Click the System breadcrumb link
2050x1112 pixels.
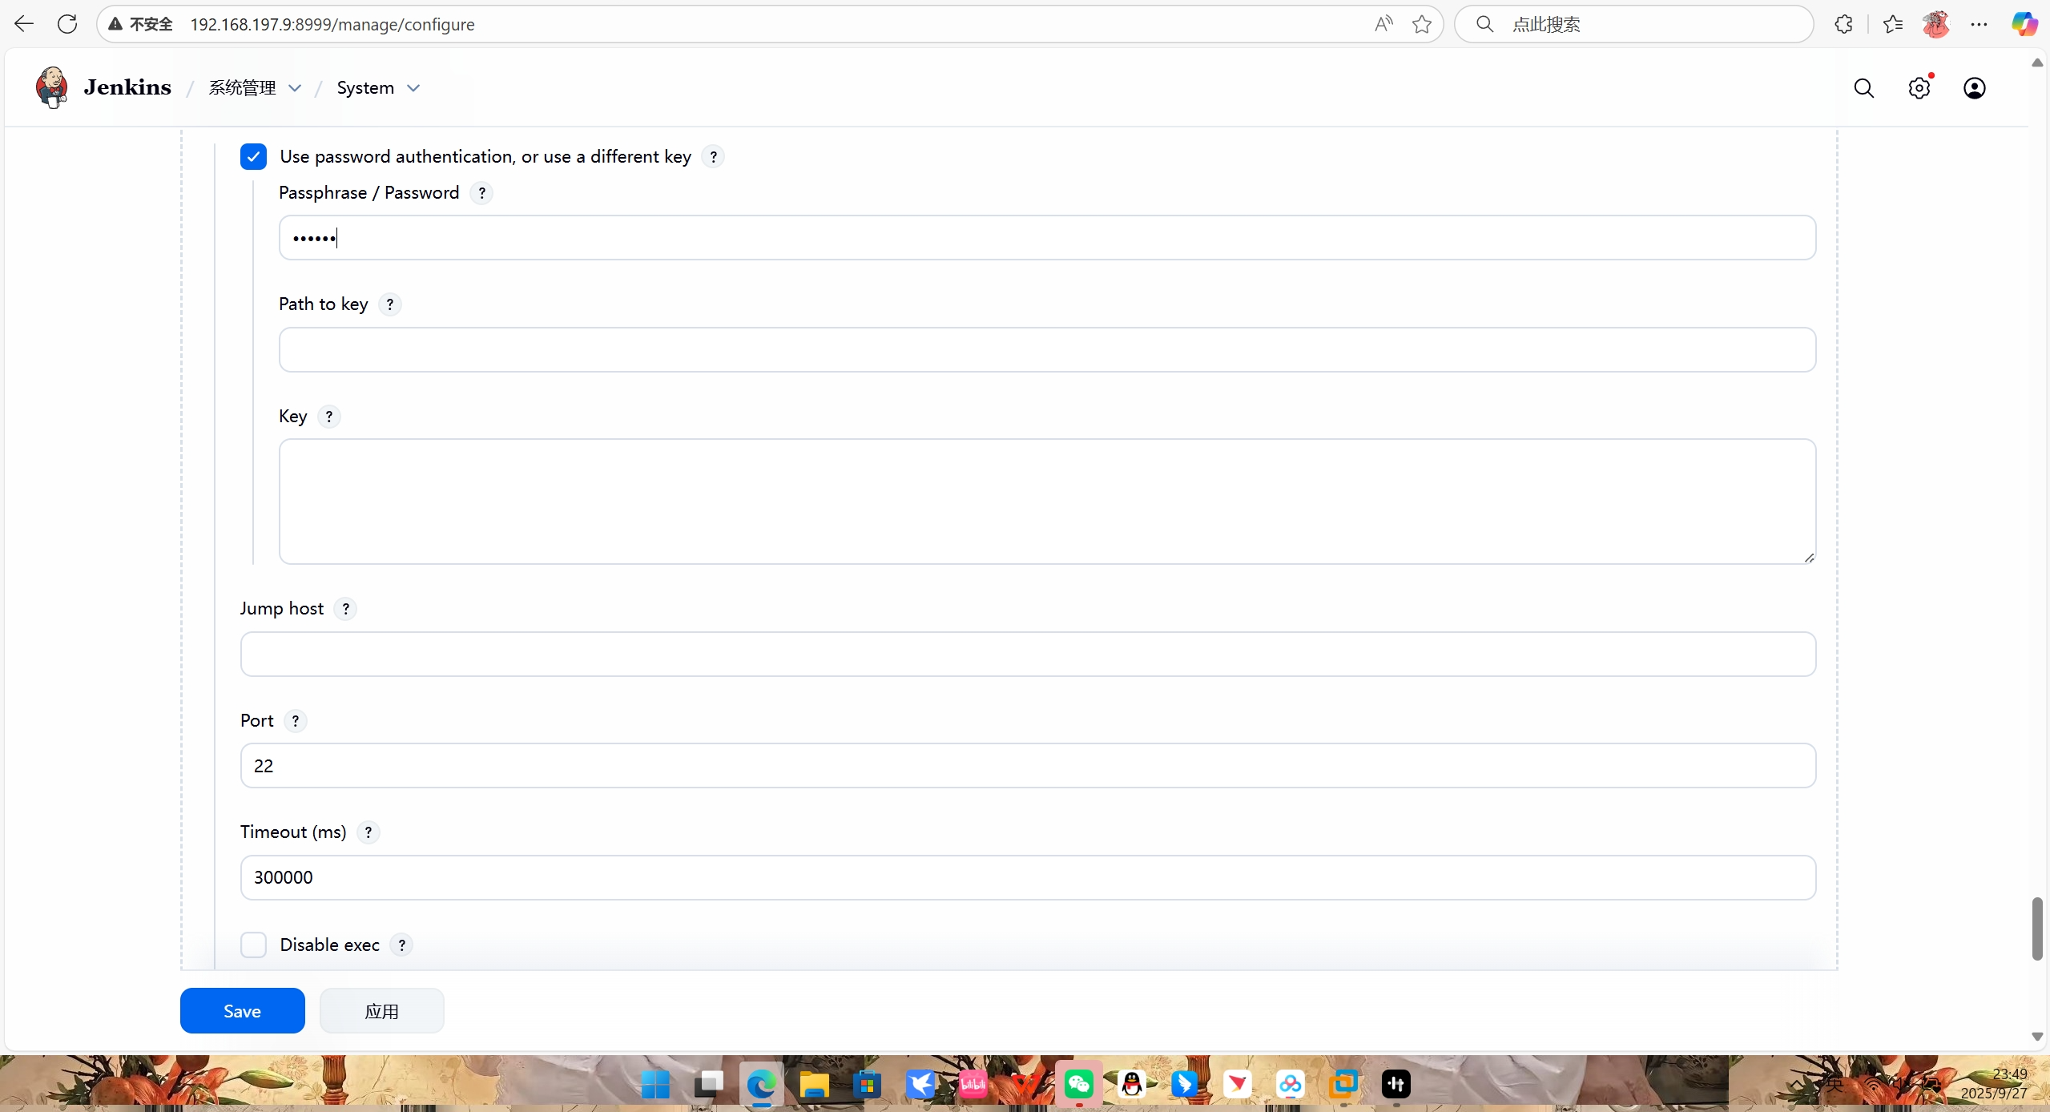pyautogui.click(x=365, y=88)
